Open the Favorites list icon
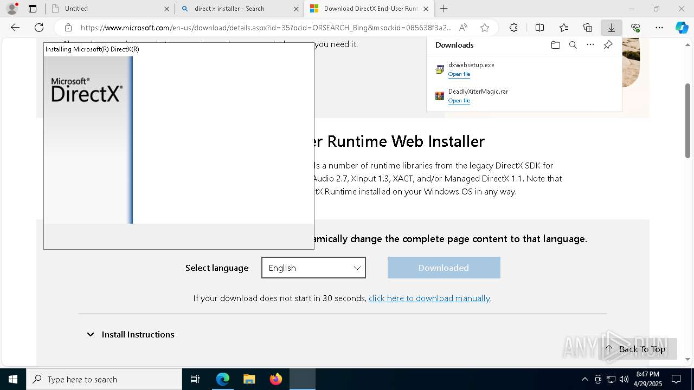Viewport: 694px width, 390px height. tap(564, 28)
